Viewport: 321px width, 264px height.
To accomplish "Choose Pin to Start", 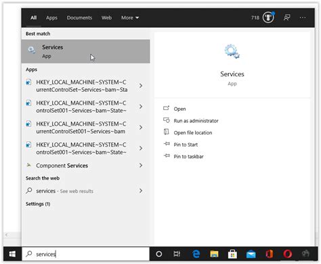I will point(186,144).
